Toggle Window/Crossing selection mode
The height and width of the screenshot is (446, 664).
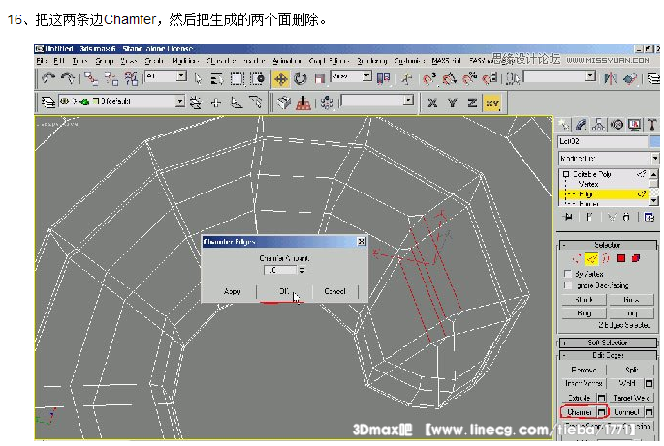point(257,78)
